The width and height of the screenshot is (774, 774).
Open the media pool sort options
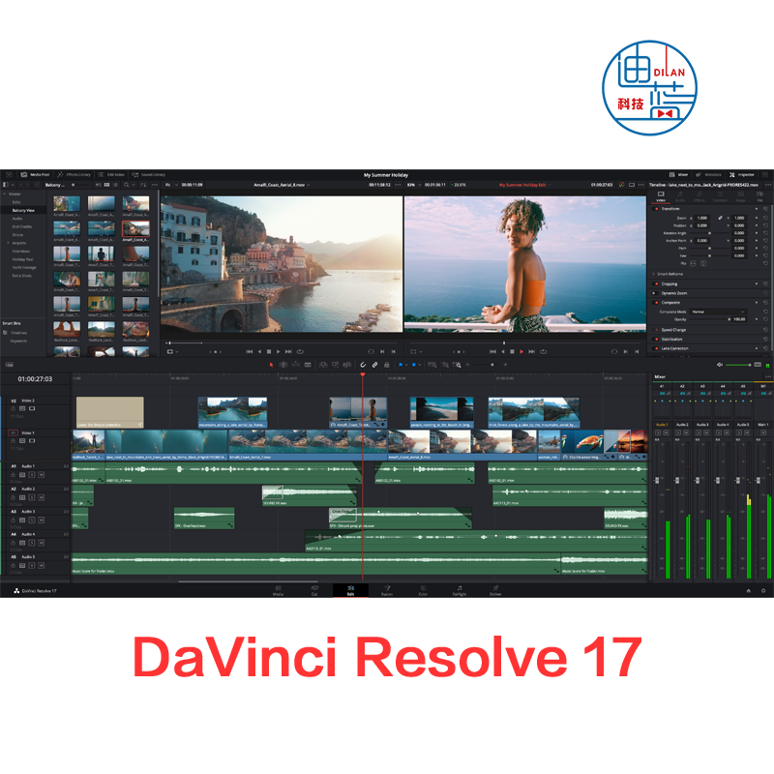pos(143,185)
